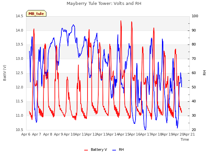
Task: Click the Time axis label
Action: click(x=185, y=139)
